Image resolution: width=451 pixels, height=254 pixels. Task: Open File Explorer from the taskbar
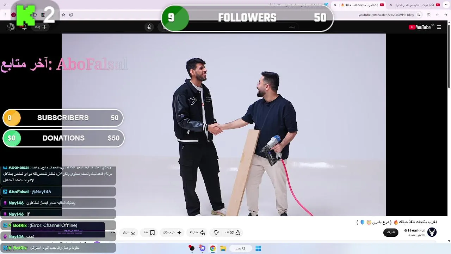click(x=223, y=248)
